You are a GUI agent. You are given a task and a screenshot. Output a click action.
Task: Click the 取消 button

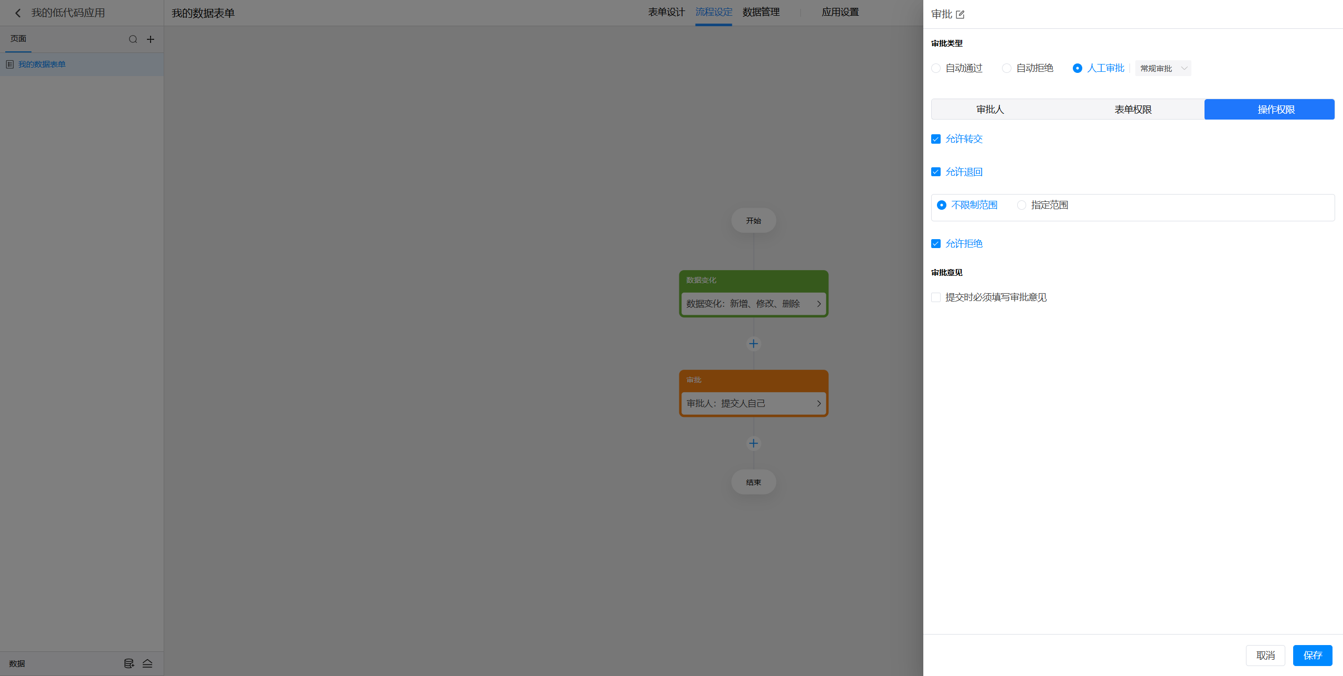coord(1265,656)
